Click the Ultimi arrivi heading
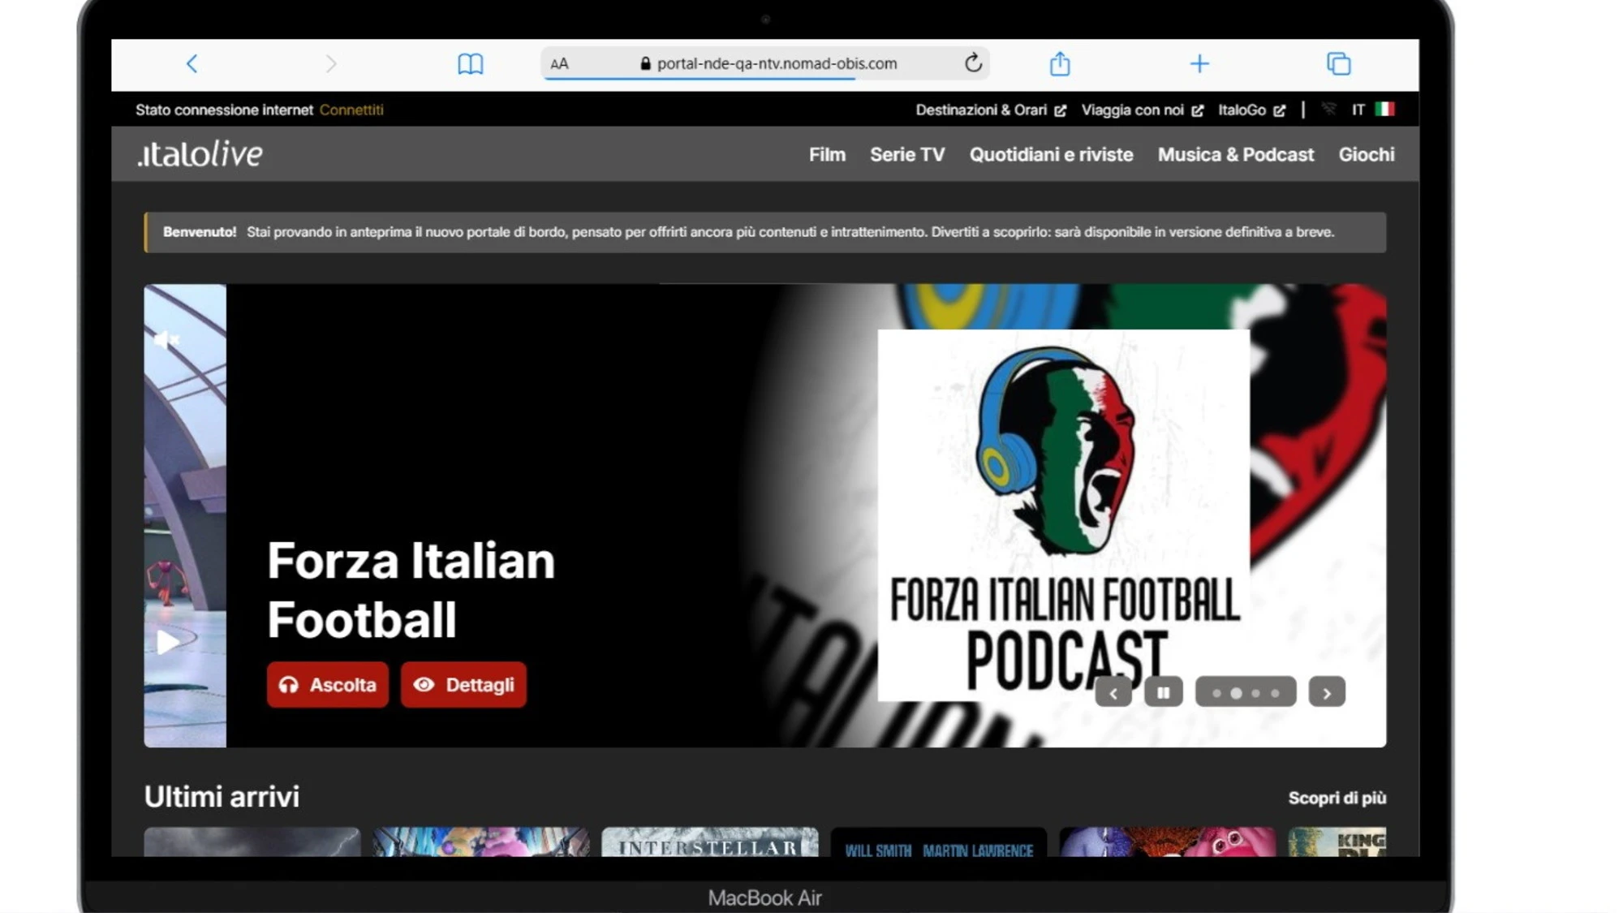This screenshot has height=913, width=1623. [x=222, y=796]
